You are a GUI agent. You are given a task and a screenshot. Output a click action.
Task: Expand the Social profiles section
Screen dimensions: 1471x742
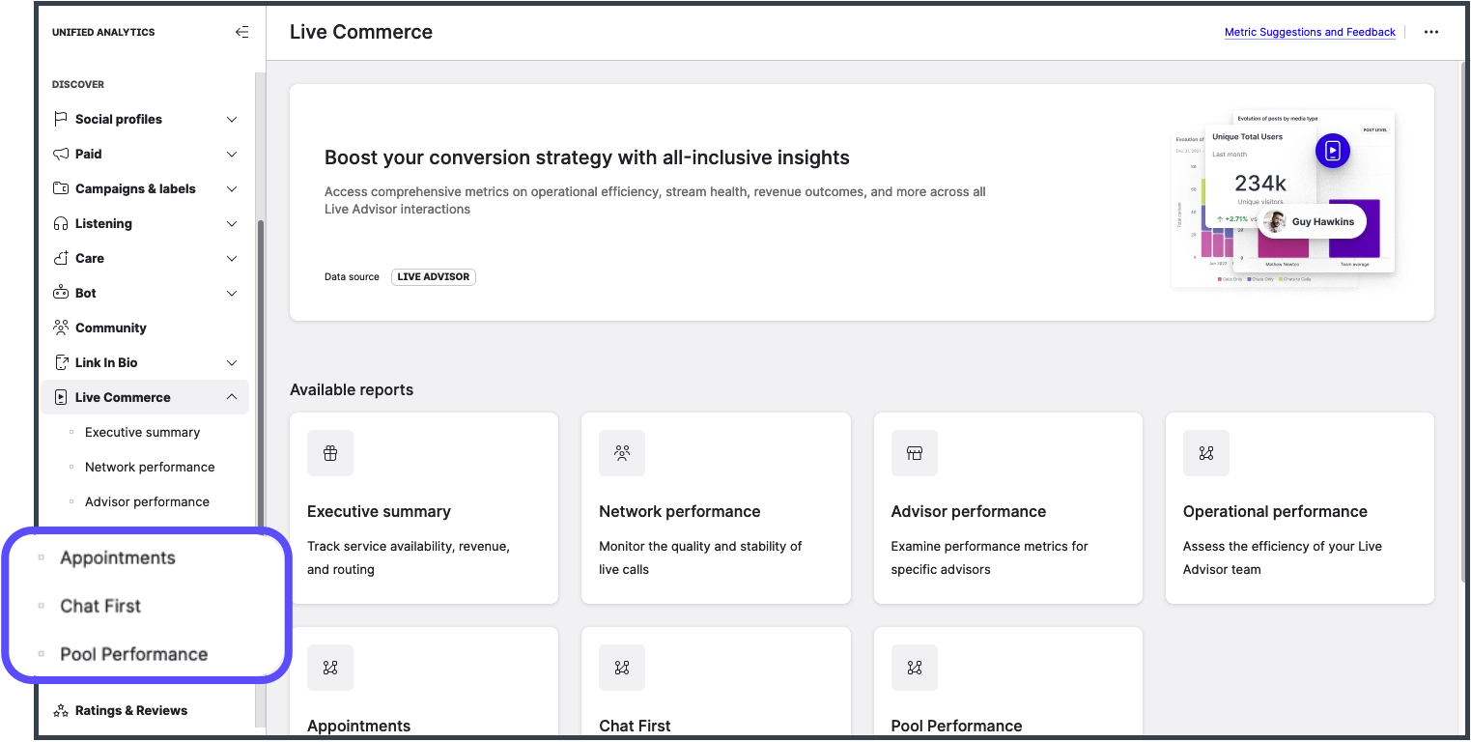232,119
